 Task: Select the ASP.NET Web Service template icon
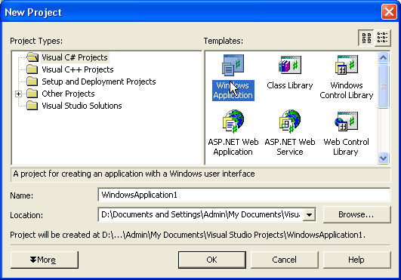pyautogui.click(x=290, y=122)
